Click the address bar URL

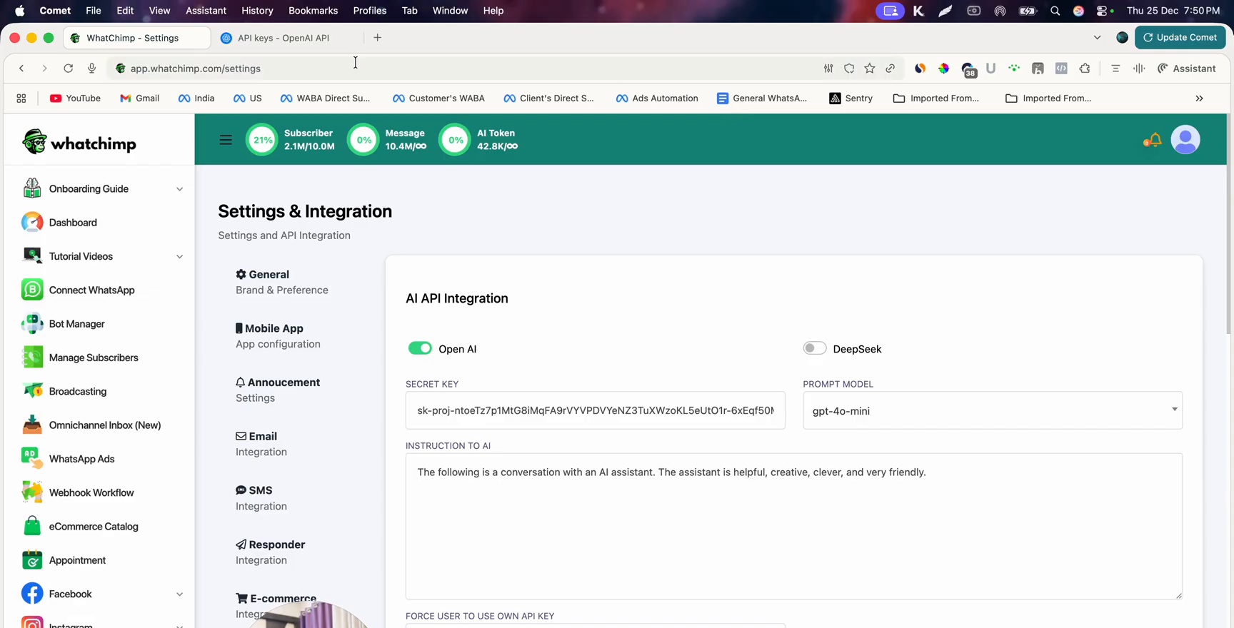click(x=196, y=69)
